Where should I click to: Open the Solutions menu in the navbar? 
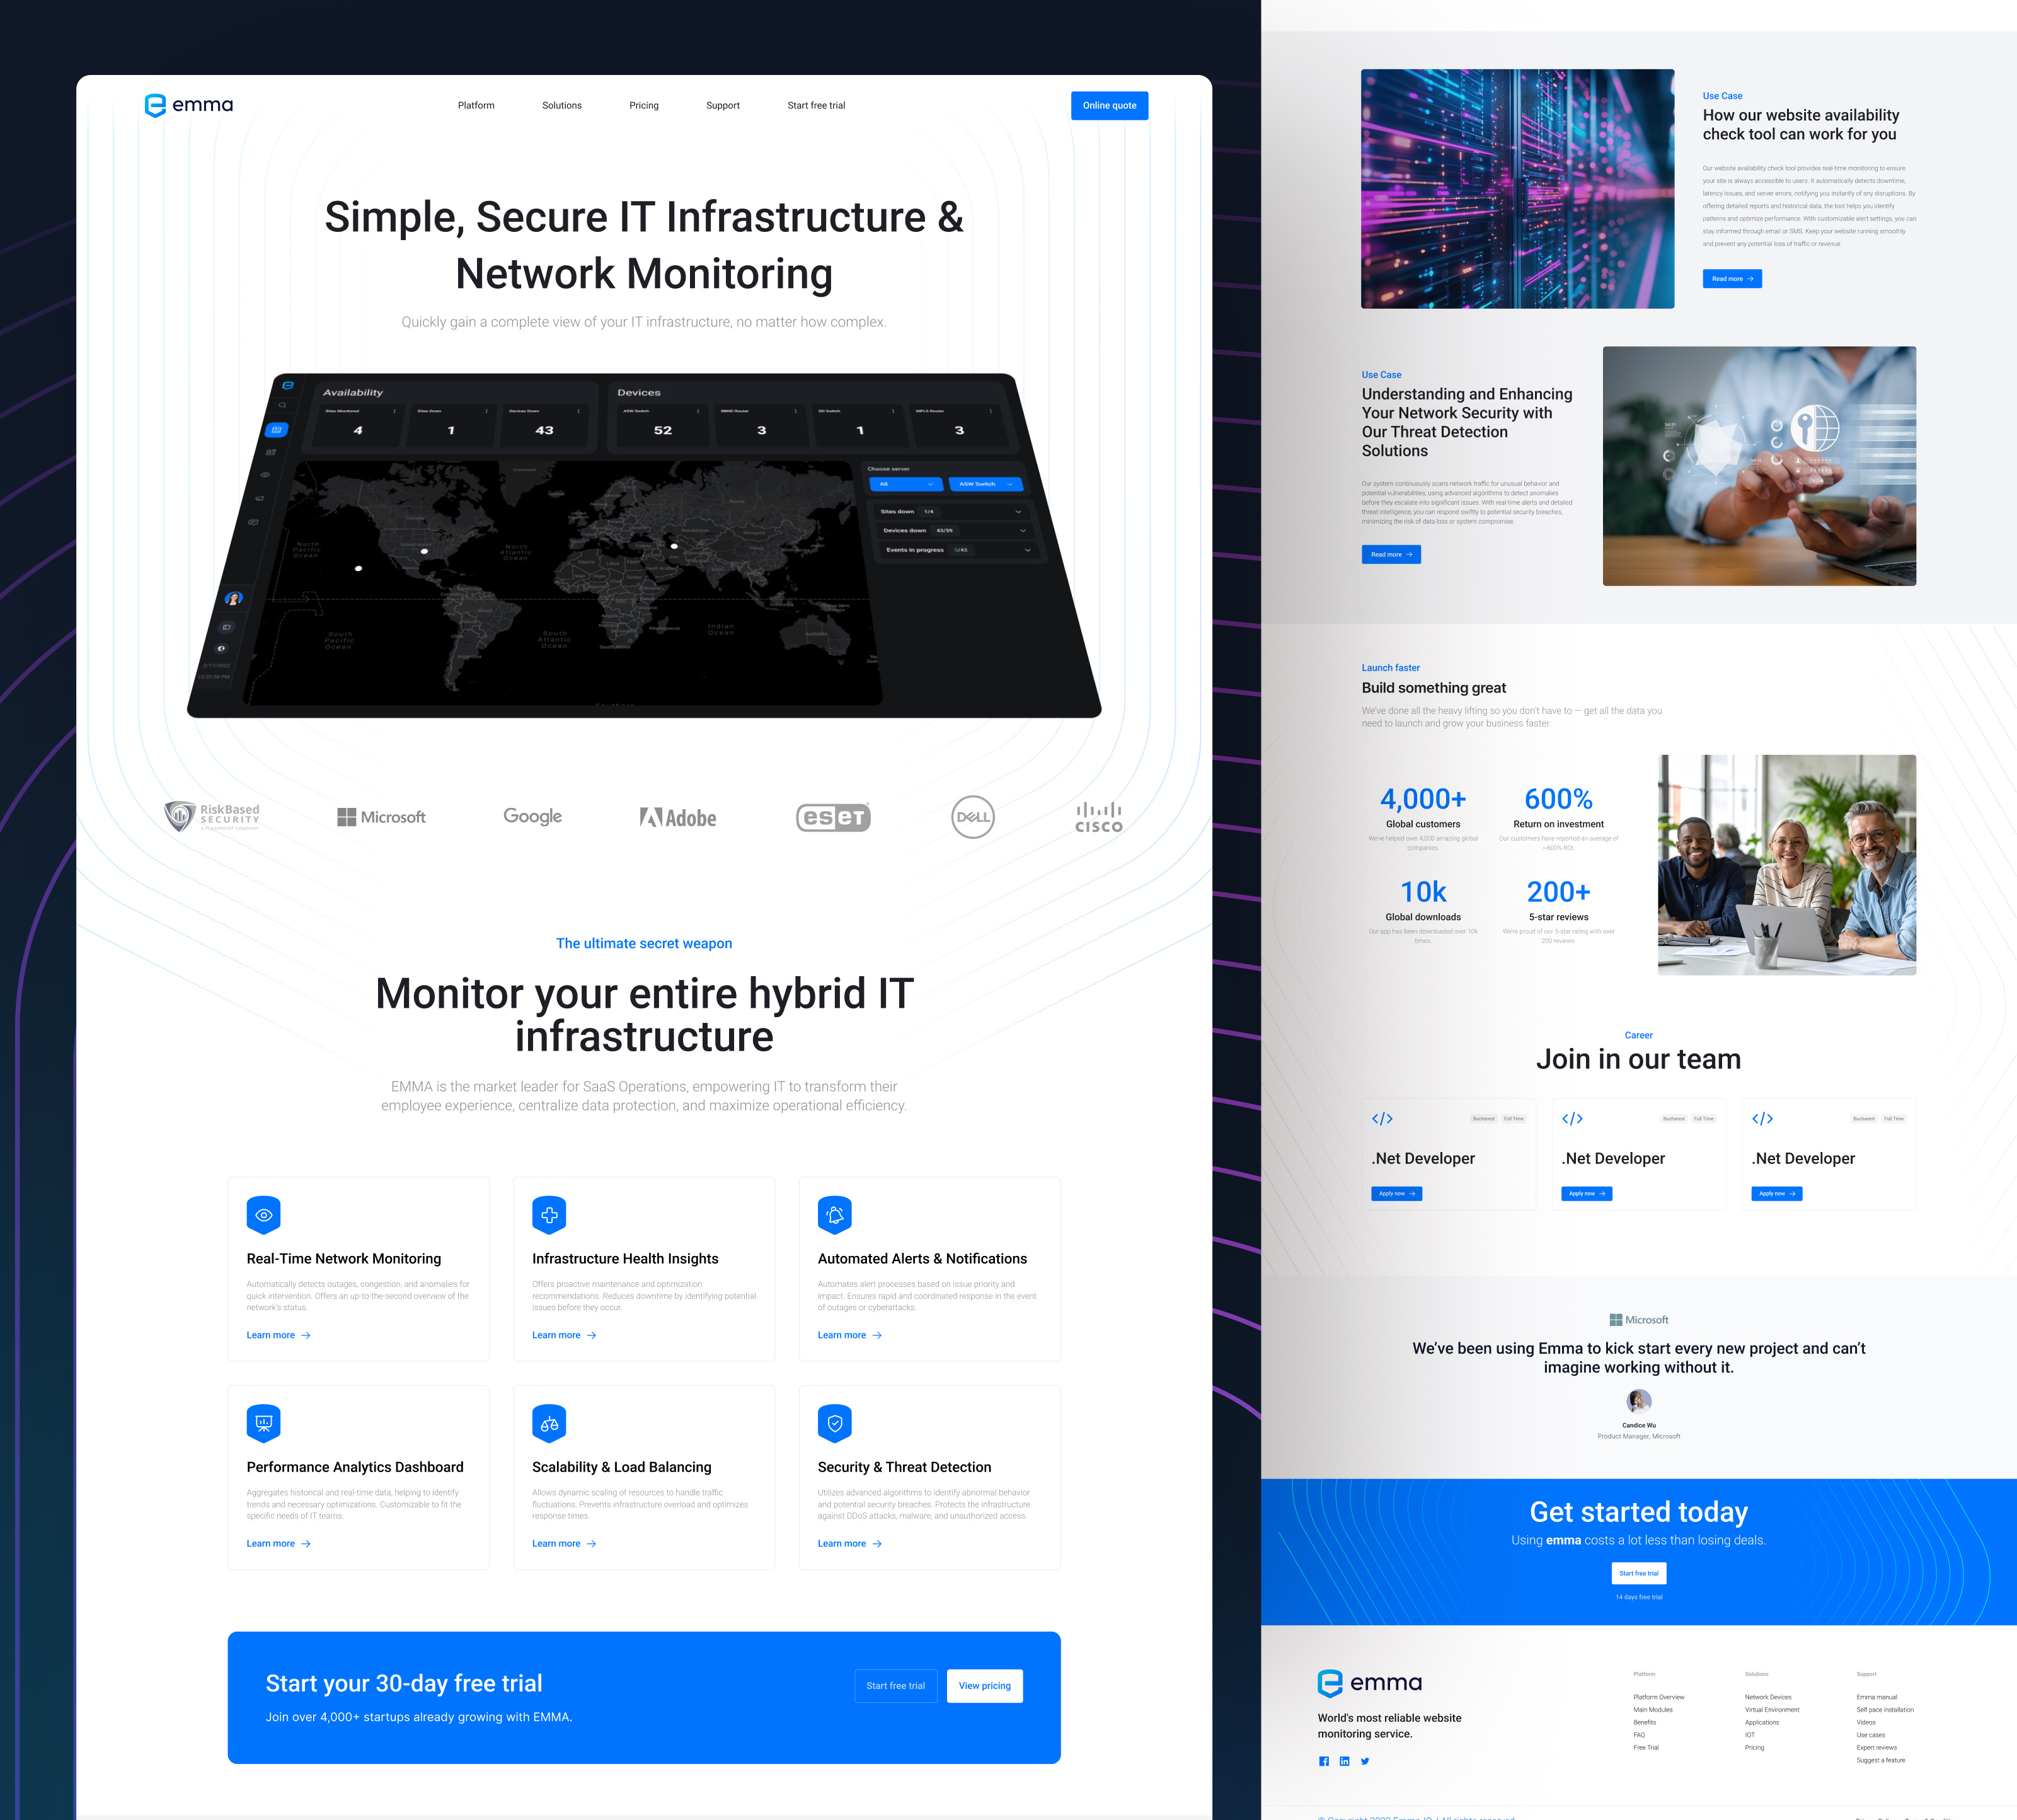(x=561, y=105)
